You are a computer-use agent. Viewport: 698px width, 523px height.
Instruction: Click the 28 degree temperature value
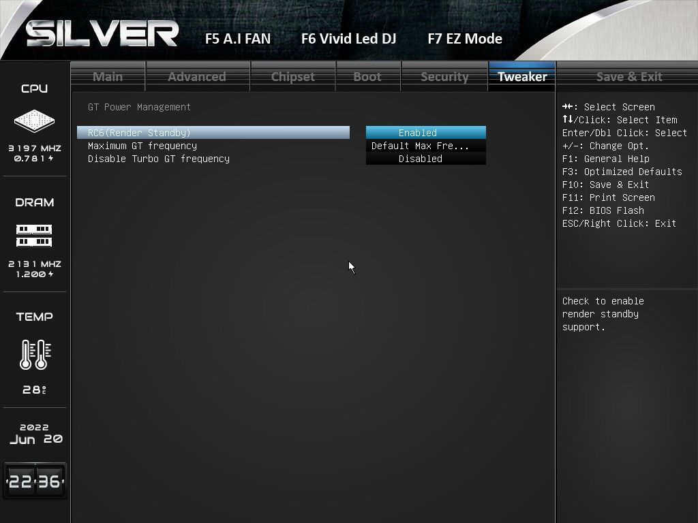(x=34, y=390)
